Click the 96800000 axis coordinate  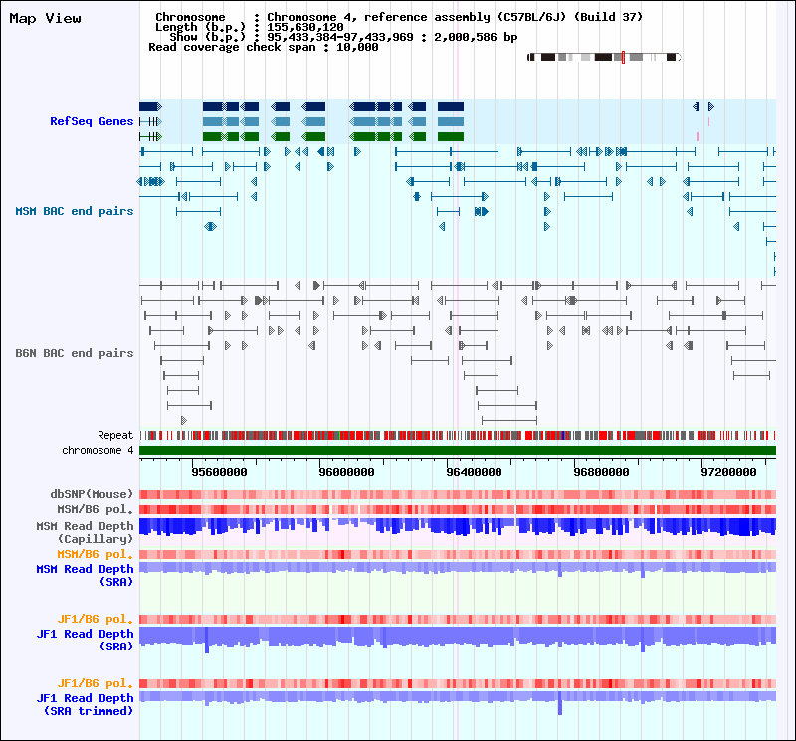pos(601,472)
